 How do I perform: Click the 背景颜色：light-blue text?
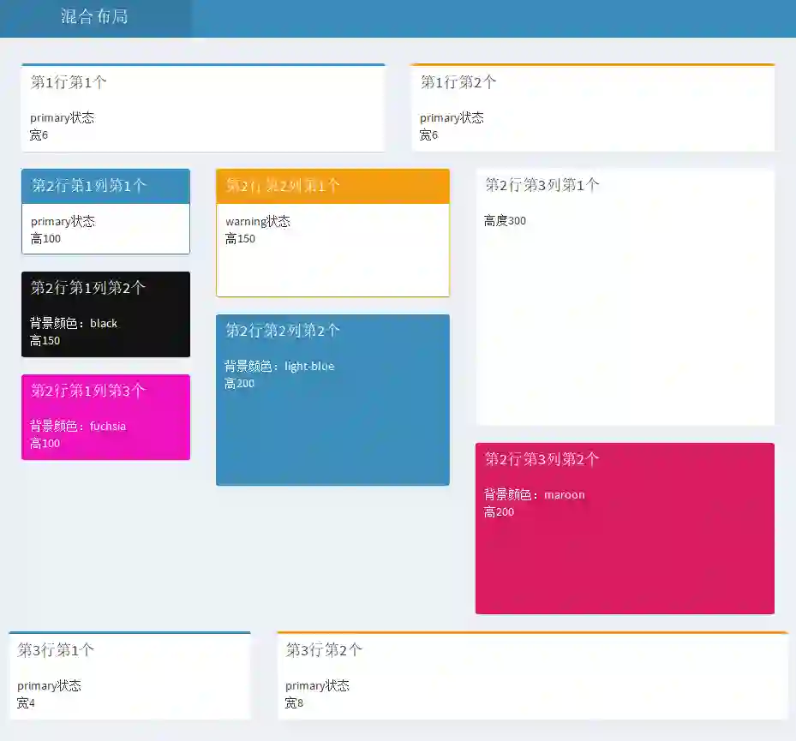click(x=279, y=367)
